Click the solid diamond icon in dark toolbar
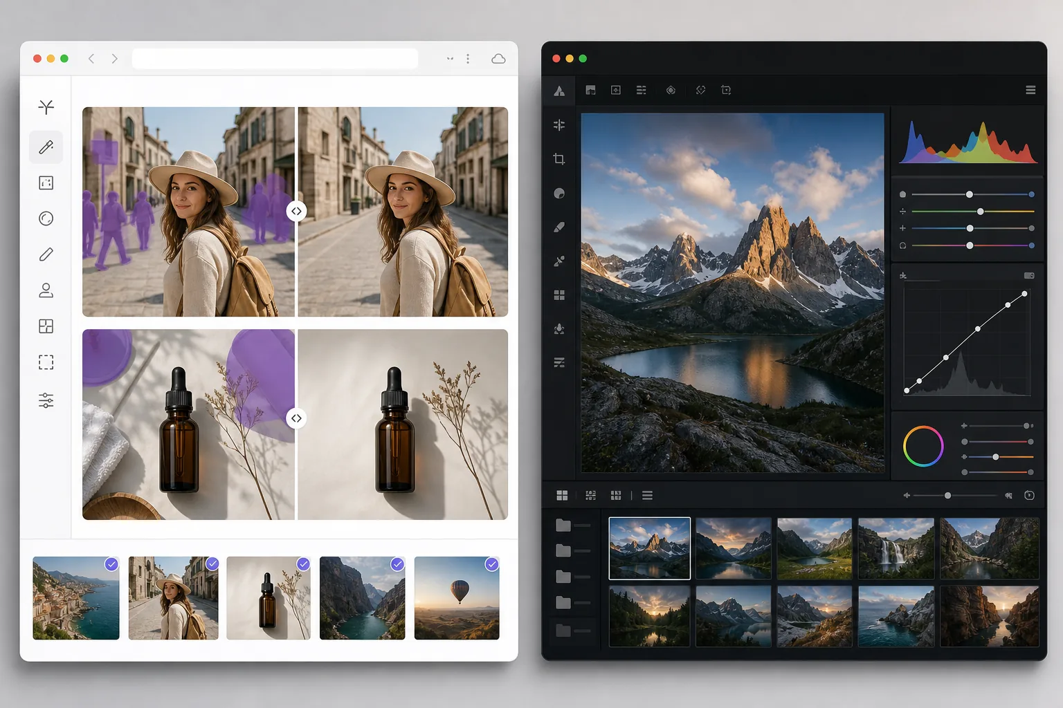 coord(671,90)
